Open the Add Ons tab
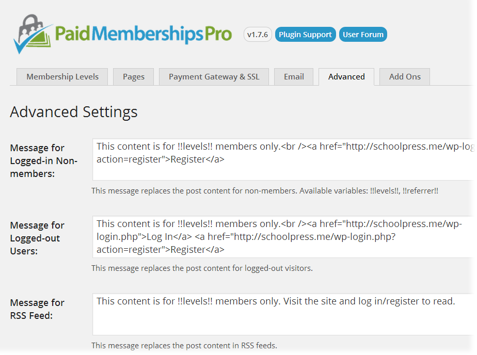Viewport: 477px width, 355px height. tap(404, 76)
